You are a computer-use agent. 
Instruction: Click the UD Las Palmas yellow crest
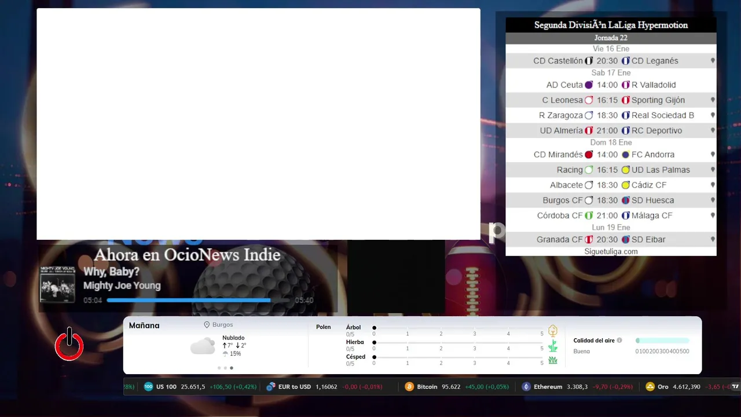coord(625,170)
